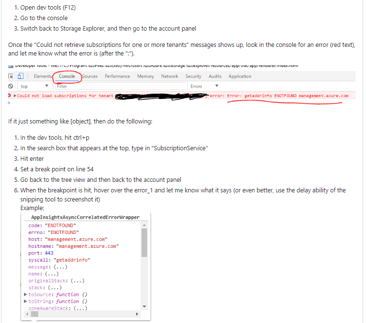Click the zoneAwareStack: (...) getter value
This screenshot has width=366, height=323.
[80, 308]
